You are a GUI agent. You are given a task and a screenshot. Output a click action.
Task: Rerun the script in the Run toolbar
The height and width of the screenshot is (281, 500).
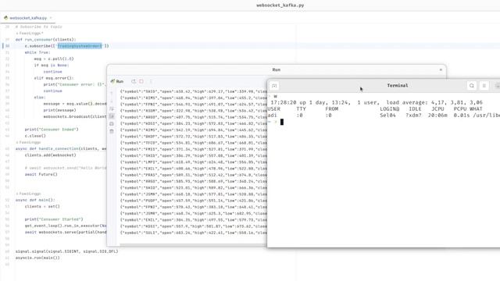click(134, 81)
